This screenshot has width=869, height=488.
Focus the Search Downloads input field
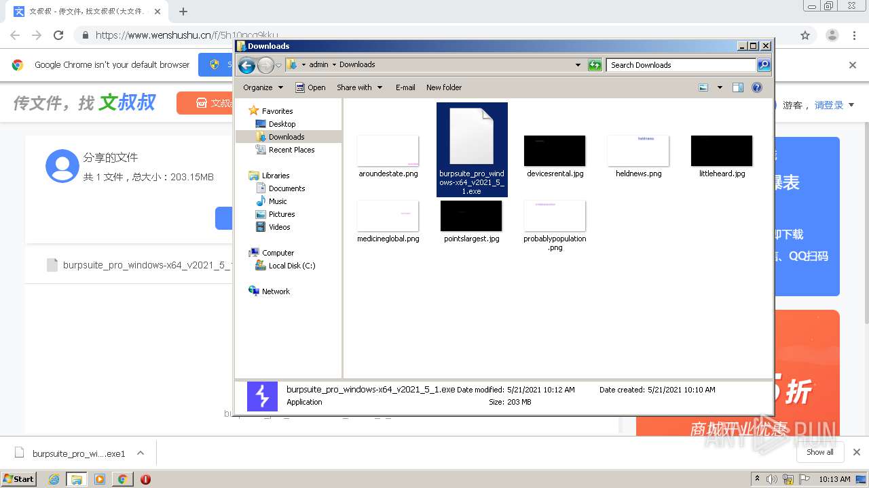pos(681,65)
